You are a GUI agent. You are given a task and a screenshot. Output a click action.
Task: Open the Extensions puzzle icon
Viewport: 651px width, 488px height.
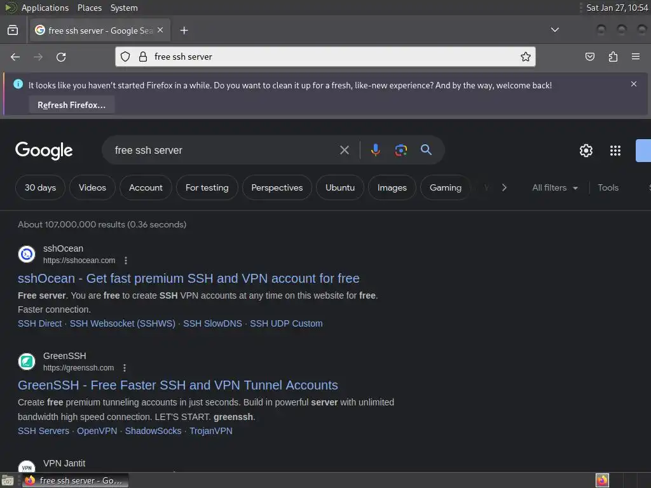[x=613, y=57]
